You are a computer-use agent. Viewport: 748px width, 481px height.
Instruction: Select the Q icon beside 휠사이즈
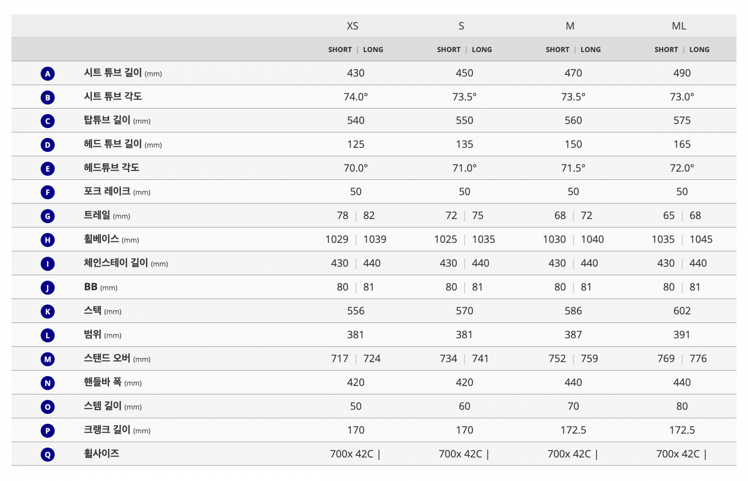(48, 455)
